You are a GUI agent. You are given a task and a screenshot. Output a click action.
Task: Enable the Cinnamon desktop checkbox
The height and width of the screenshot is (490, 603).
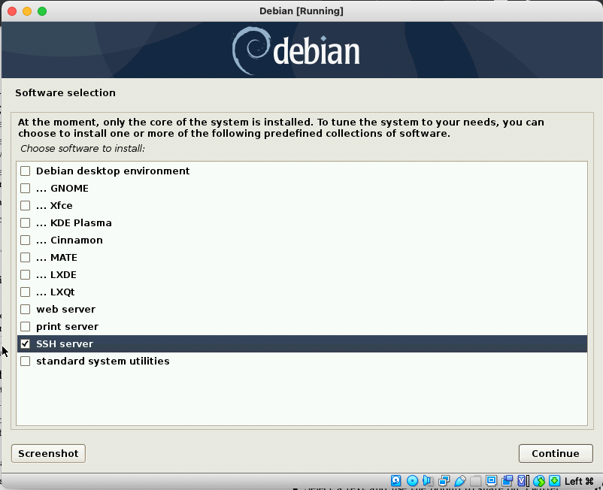[26, 240]
